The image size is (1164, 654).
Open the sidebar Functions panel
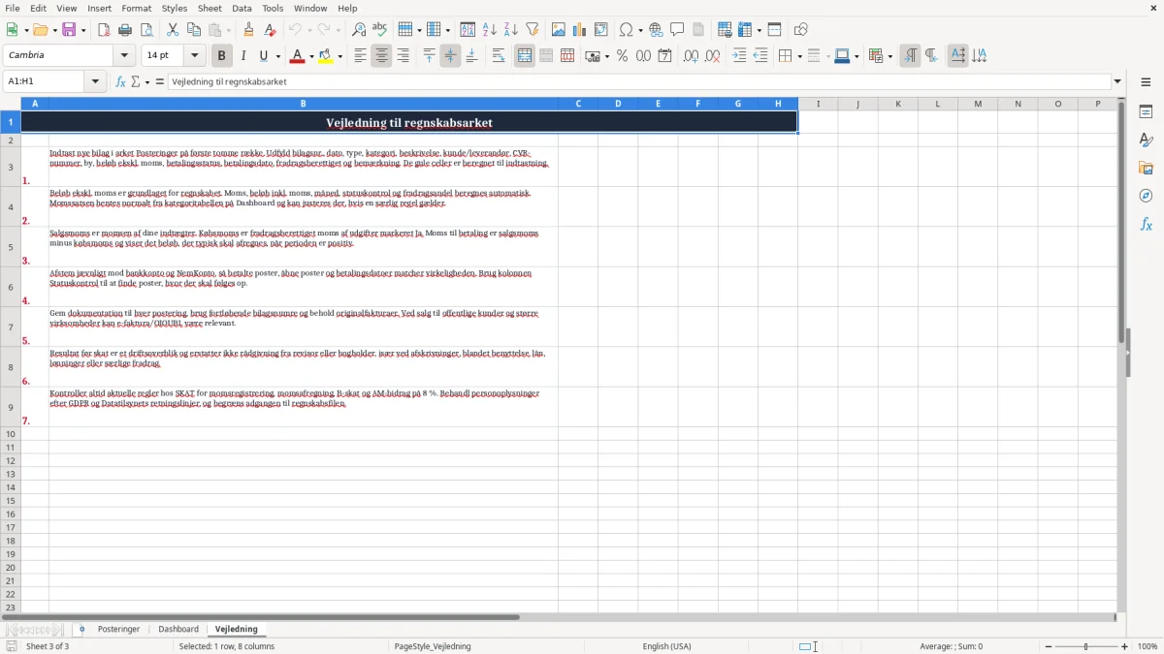tap(1146, 225)
